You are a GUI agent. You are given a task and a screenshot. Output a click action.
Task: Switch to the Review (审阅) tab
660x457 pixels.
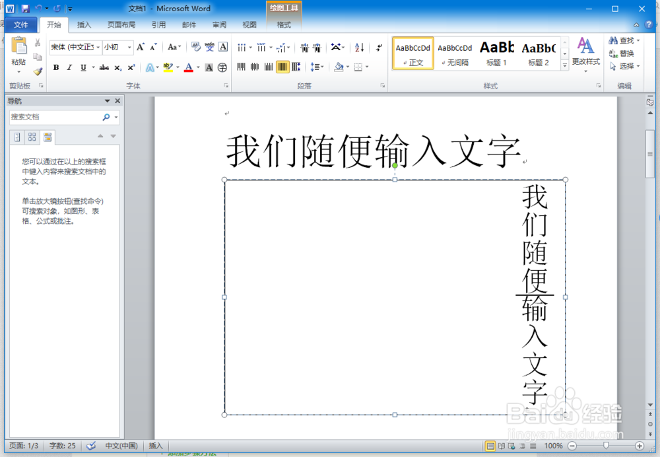click(219, 25)
